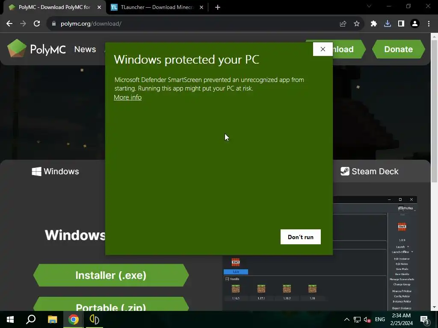Screen dimensions: 438x328
Task: Download the Installer (.exe)
Action: click(111, 275)
